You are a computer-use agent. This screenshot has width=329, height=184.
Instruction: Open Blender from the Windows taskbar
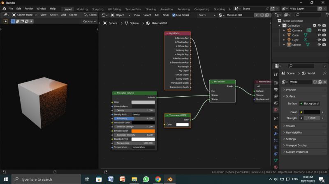pos(170,179)
